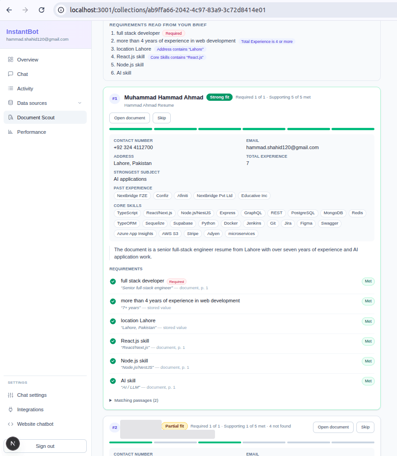Click email hammad.shahid120@gmail.com in candidate card
397x456 pixels.
point(282,147)
